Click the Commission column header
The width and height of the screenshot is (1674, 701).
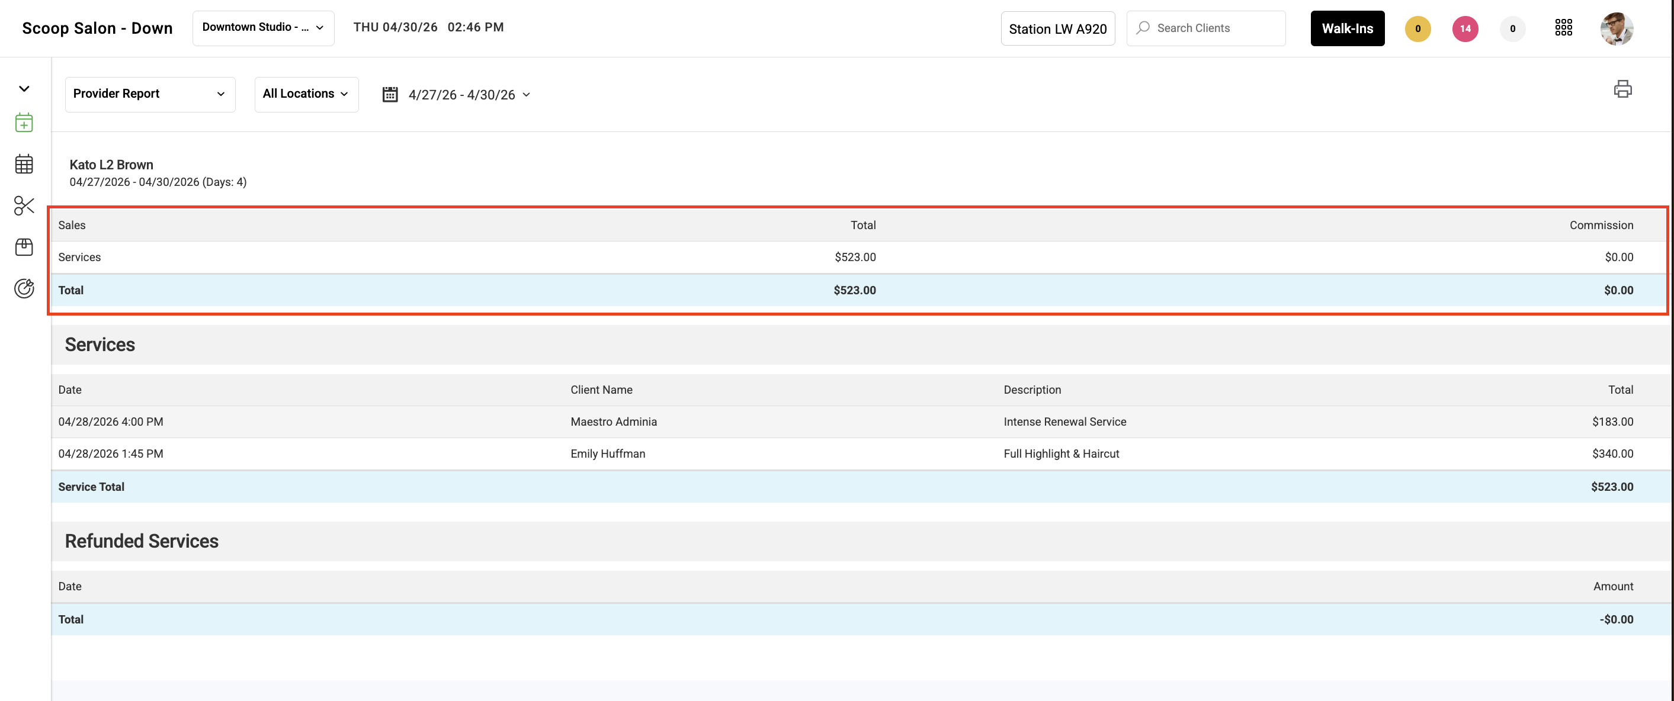(x=1601, y=226)
